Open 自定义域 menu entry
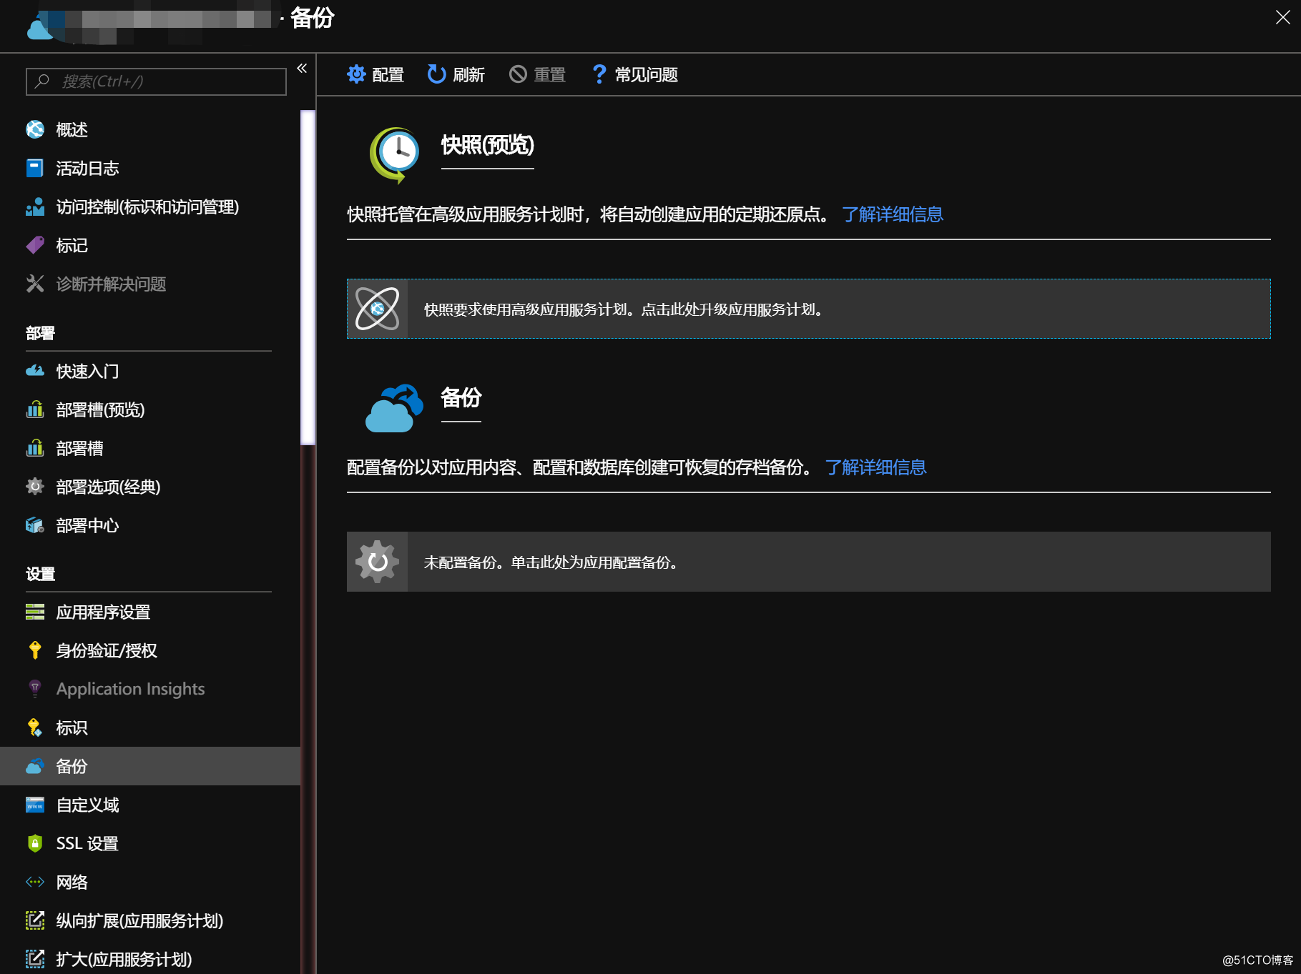This screenshot has height=974, width=1301. pos(150,805)
